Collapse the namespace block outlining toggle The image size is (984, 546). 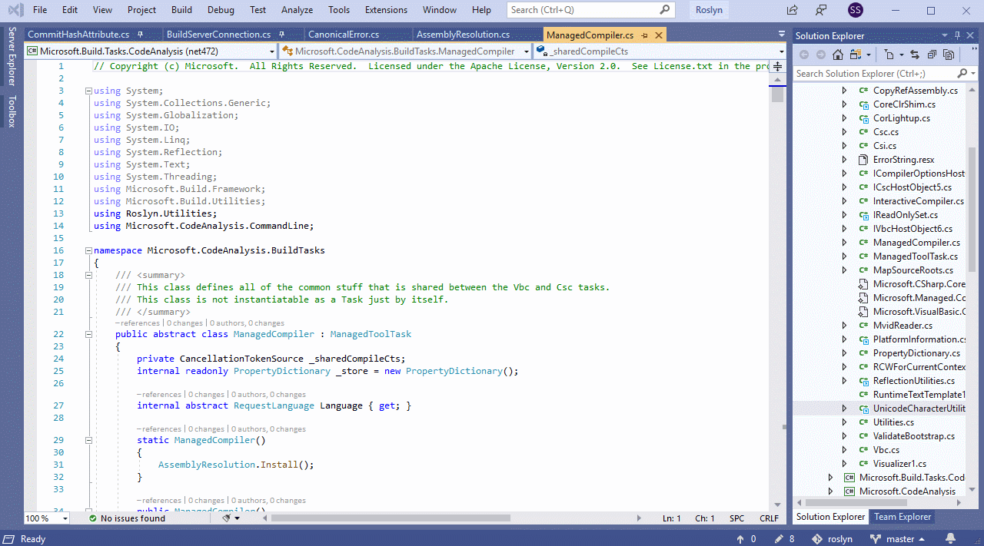(x=88, y=250)
